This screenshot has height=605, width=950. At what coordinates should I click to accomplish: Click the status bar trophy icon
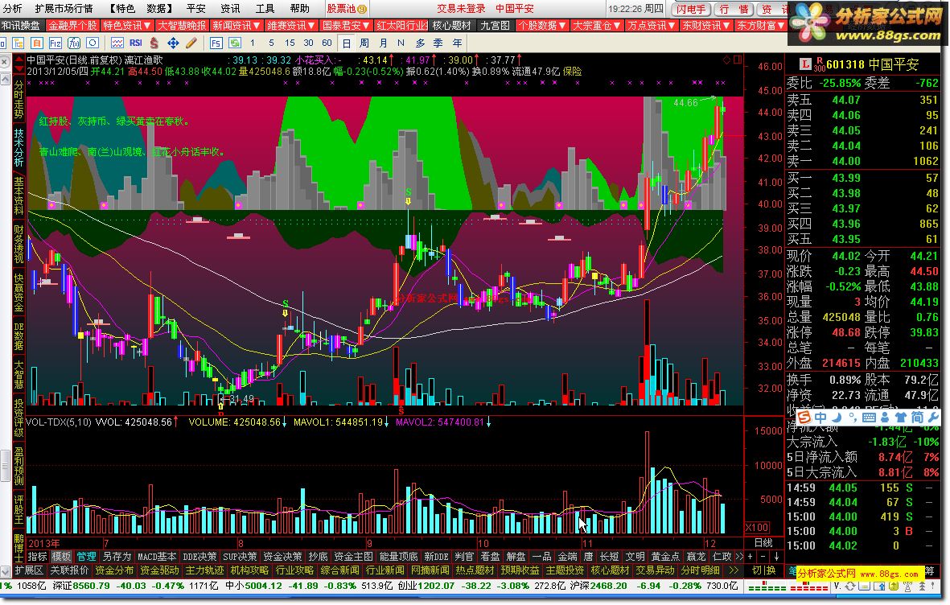coord(907,586)
